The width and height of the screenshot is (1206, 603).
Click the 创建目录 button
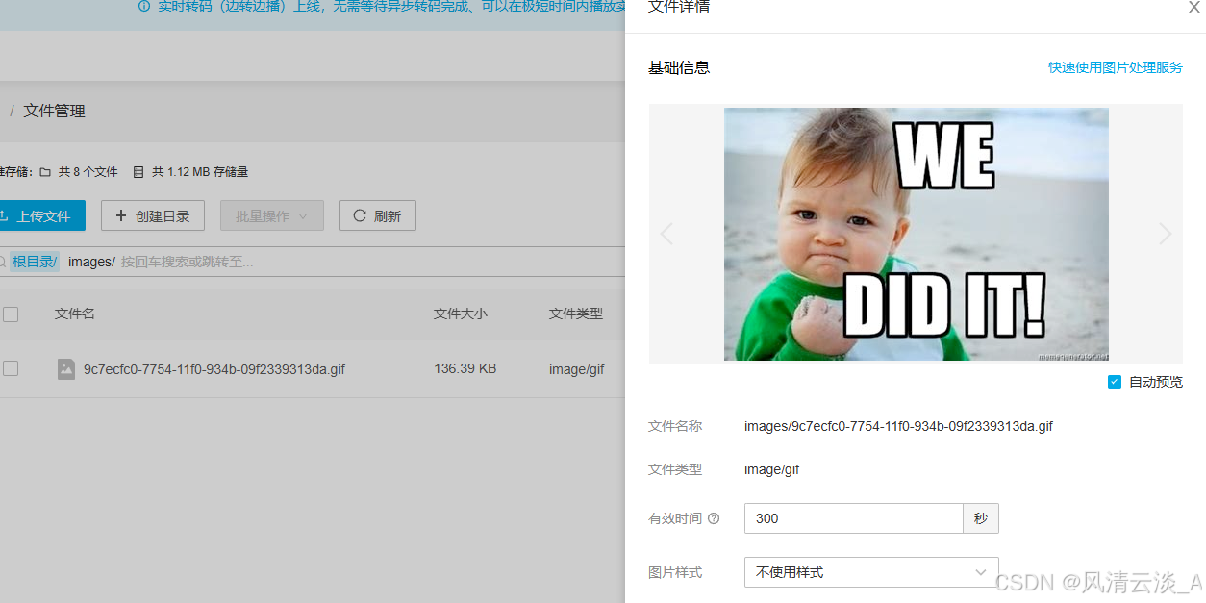(153, 216)
